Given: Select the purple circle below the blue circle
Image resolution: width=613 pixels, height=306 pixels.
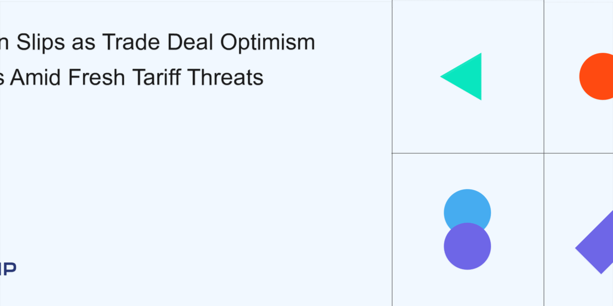Looking at the screenshot, I should (x=467, y=246).
